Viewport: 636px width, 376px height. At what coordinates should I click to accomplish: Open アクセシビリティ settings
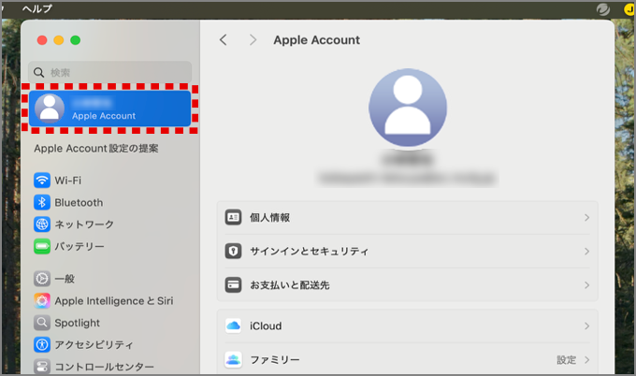[x=93, y=345]
